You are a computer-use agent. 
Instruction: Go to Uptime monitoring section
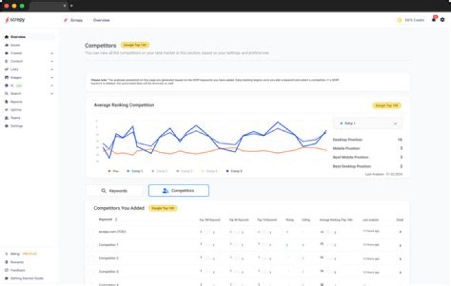click(16, 110)
